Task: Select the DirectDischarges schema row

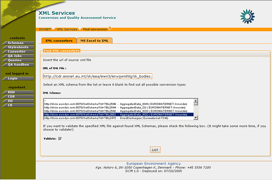Action: coord(119,118)
